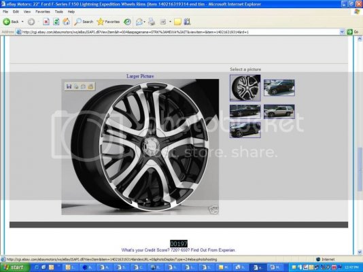
Task: Open the address bar URL dropdown
Action: (342, 32)
